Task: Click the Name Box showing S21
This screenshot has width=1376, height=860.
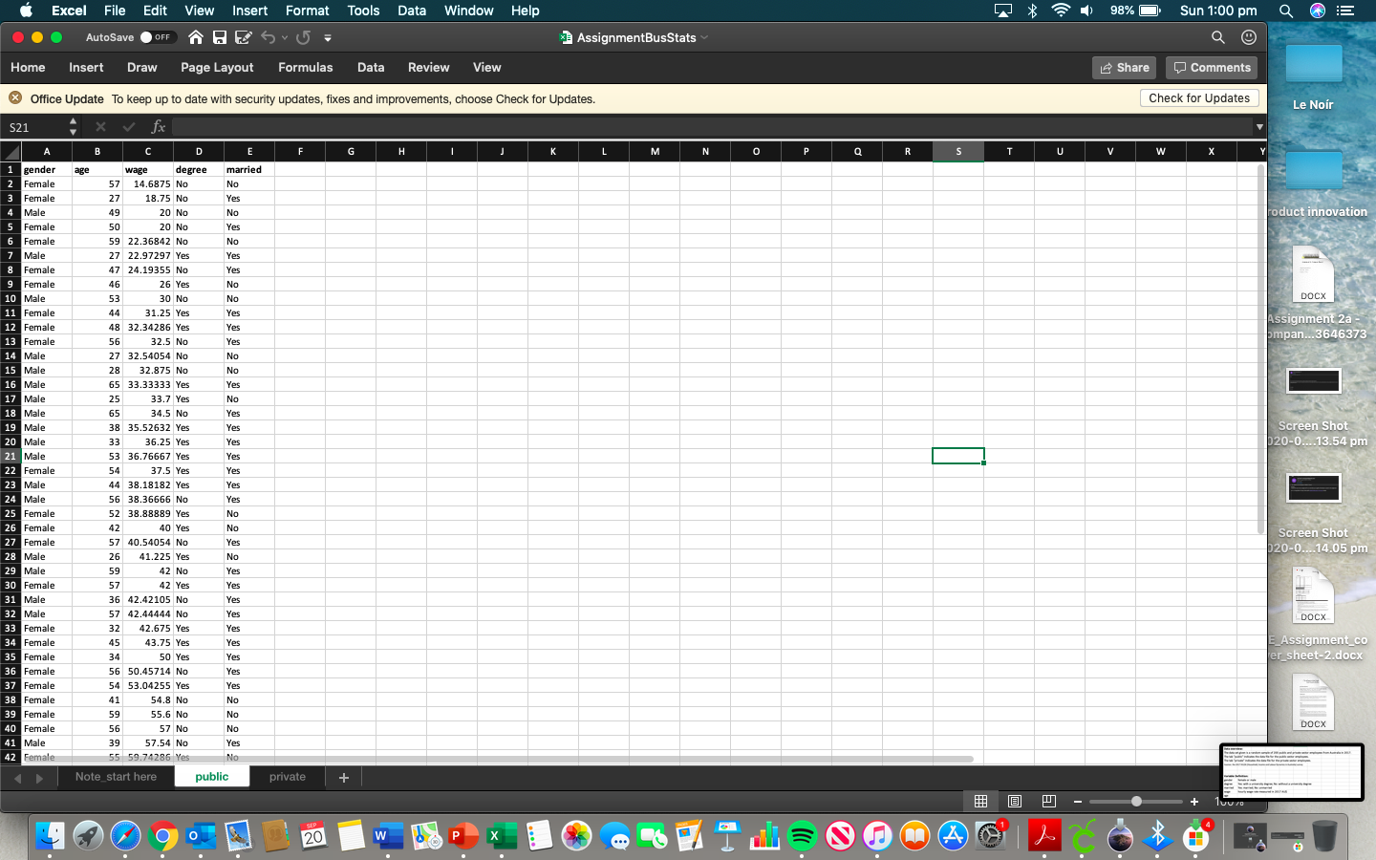Action: coord(34,126)
